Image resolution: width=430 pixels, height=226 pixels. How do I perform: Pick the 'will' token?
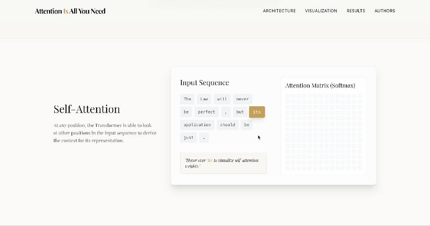tap(222, 99)
